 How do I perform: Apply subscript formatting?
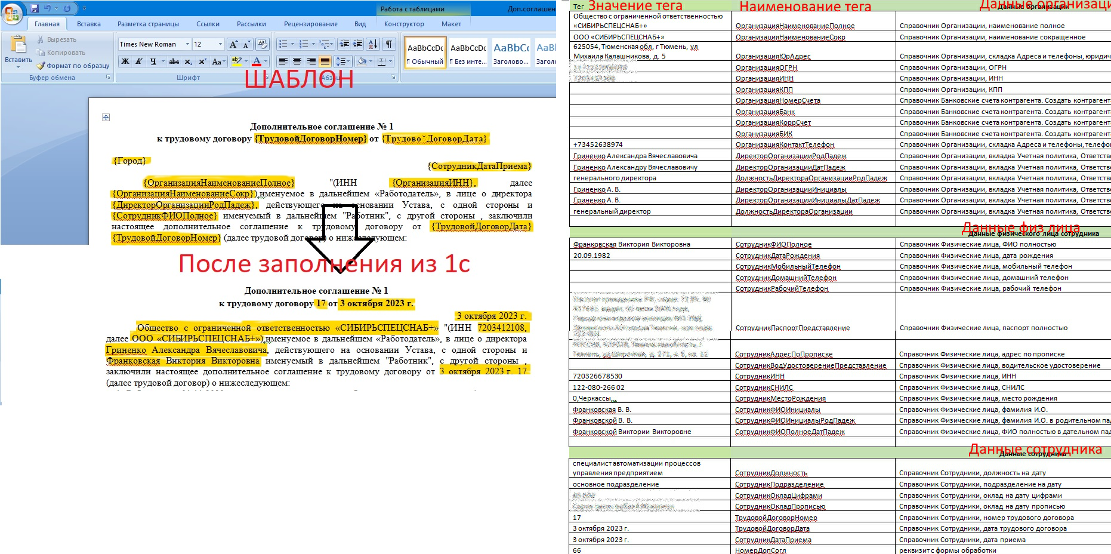[188, 61]
